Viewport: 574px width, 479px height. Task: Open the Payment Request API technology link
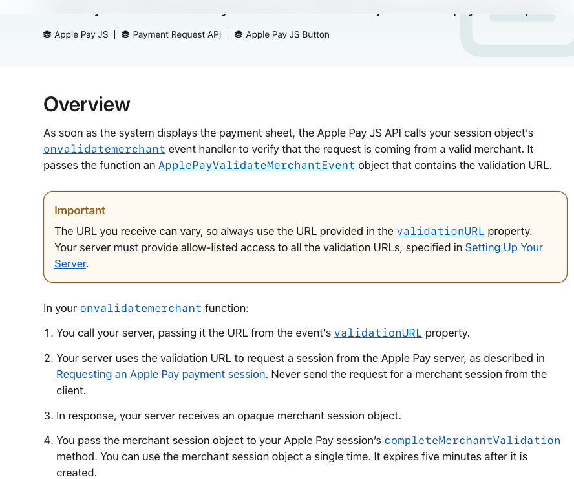point(177,34)
